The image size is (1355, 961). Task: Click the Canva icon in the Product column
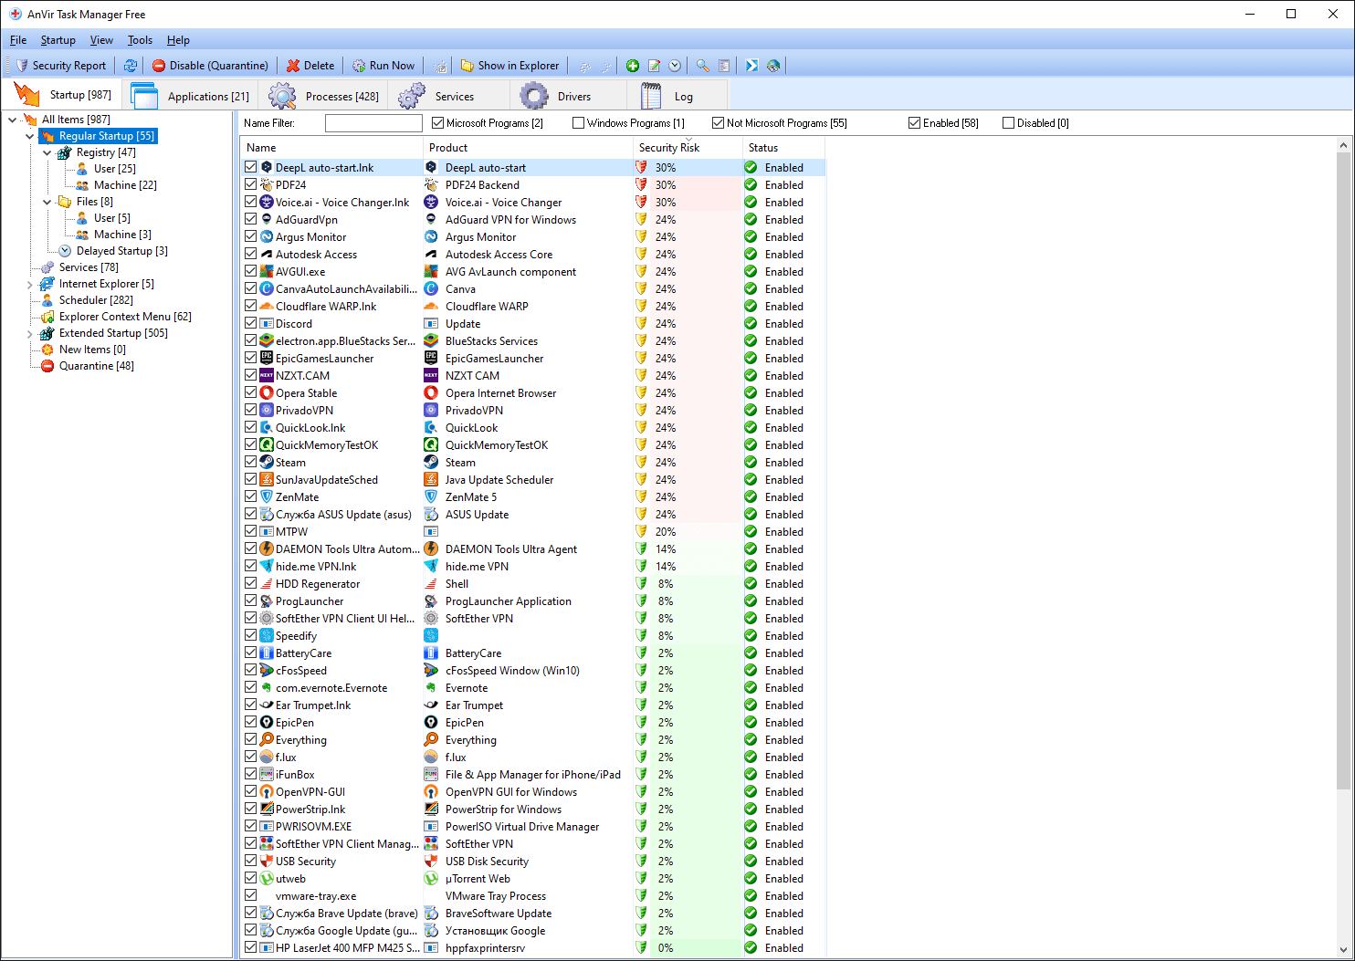coord(431,288)
